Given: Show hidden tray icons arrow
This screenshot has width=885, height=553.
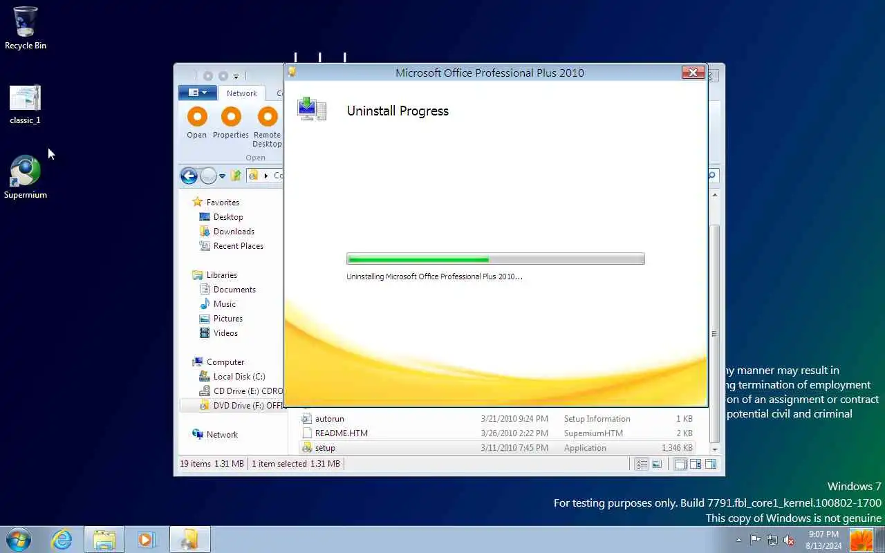Looking at the screenshot, I should tap(738, 540).
